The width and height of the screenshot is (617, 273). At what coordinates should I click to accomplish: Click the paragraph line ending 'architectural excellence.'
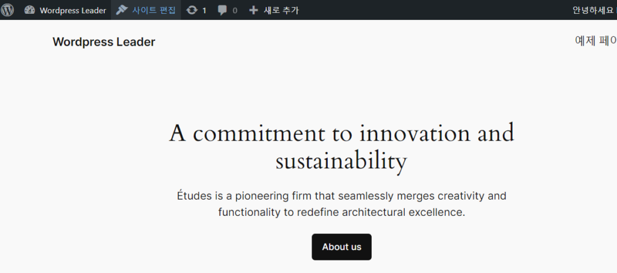tap(341, 212)
